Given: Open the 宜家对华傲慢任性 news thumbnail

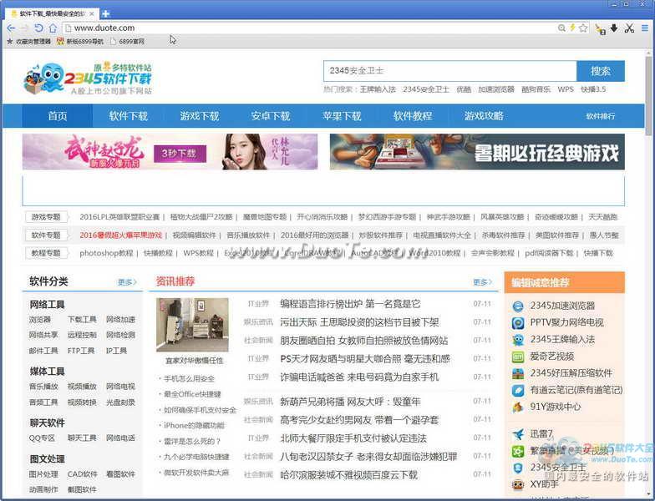Looking at the screenshot, I should coord(192,325).
